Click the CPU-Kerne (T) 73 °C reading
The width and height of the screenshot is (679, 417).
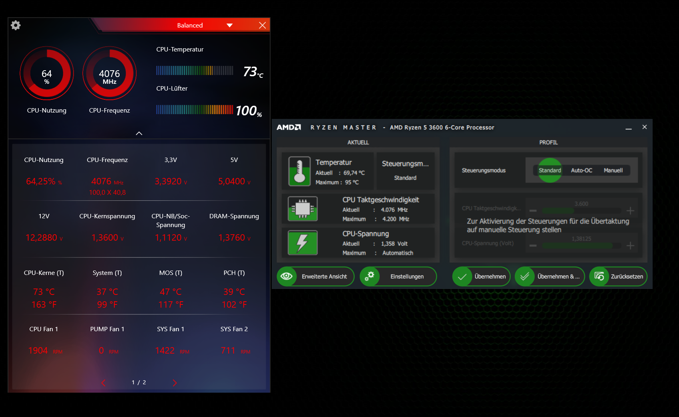(x=44, y=292)
